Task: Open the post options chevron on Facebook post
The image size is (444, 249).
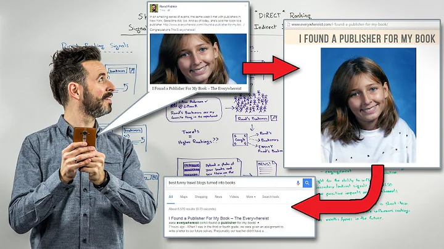Action: coord(245,6)
